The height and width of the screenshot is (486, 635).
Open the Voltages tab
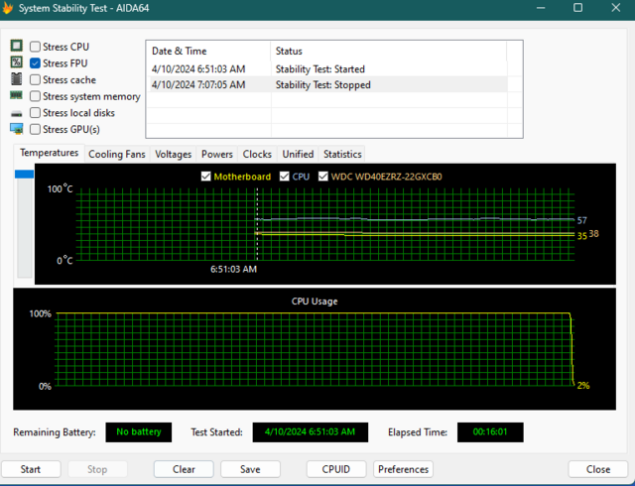[174, 154]
